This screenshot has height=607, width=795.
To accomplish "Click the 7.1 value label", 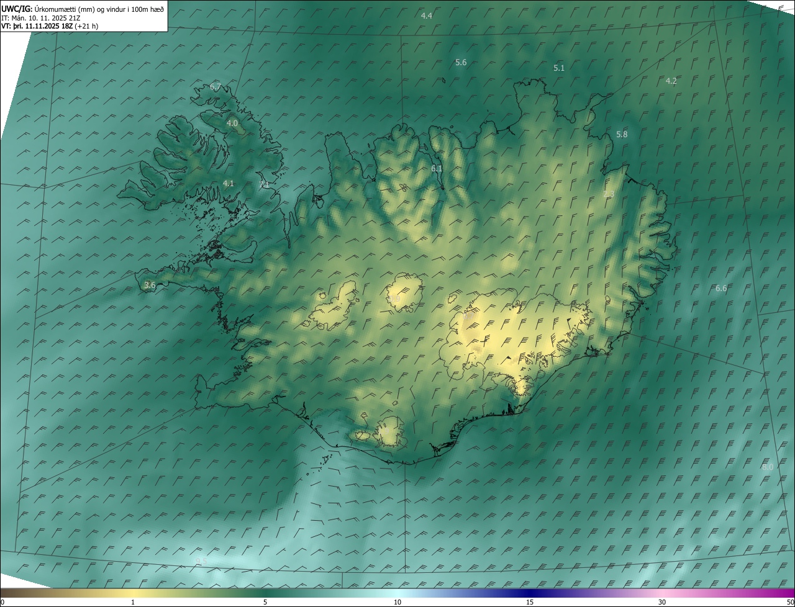I will tap(264, 185).
